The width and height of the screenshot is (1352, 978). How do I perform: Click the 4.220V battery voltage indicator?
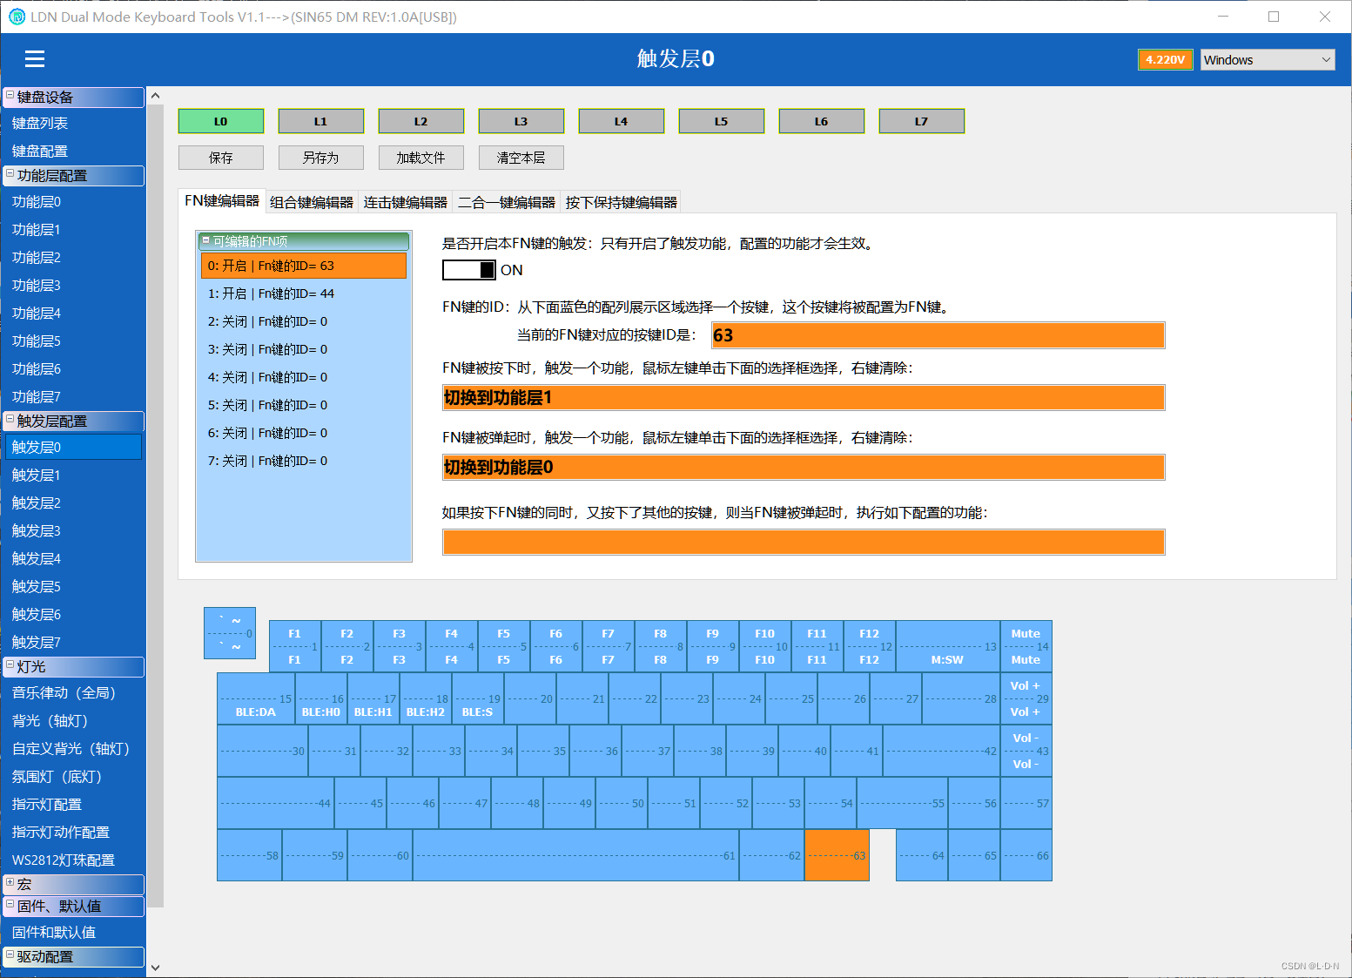(x=1165, y=59)
